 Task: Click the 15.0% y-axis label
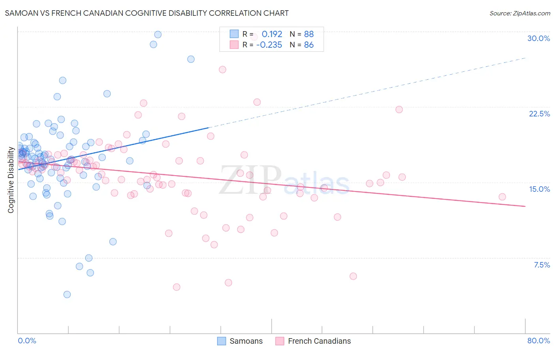coord(539,189)
